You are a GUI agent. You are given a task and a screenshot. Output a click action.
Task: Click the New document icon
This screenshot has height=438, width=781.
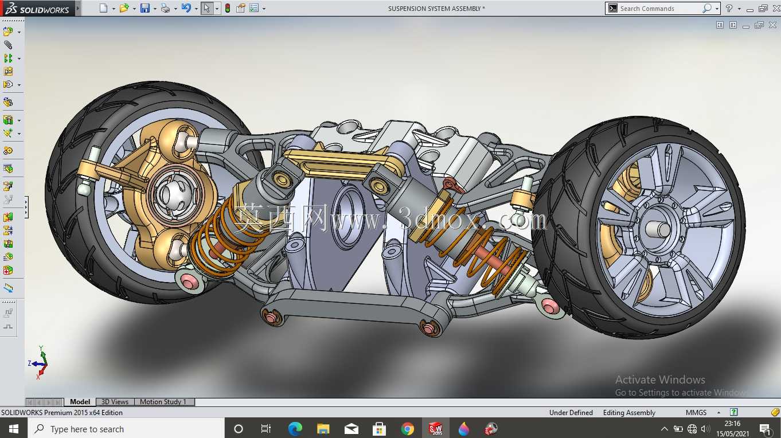[x=103, y=8]
